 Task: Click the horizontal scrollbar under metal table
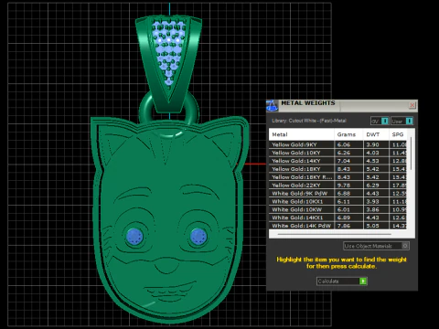(335, 234)
